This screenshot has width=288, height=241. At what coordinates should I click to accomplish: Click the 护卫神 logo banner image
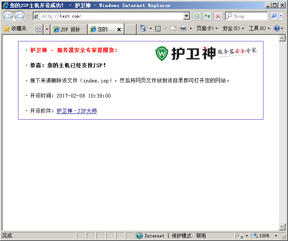[207, 53]
